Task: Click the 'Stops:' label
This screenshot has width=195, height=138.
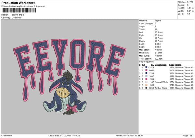Action: 142,26
